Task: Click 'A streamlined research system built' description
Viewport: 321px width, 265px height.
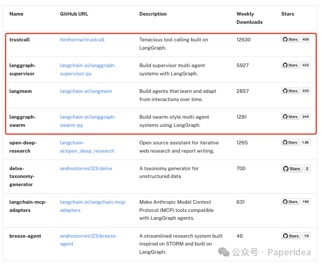Action: (x=181, y=244)
